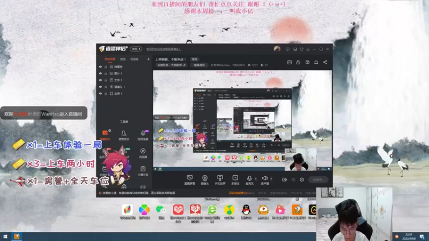Open the inbox icon next to the message icon
The image size is (429, 241).
294,49
